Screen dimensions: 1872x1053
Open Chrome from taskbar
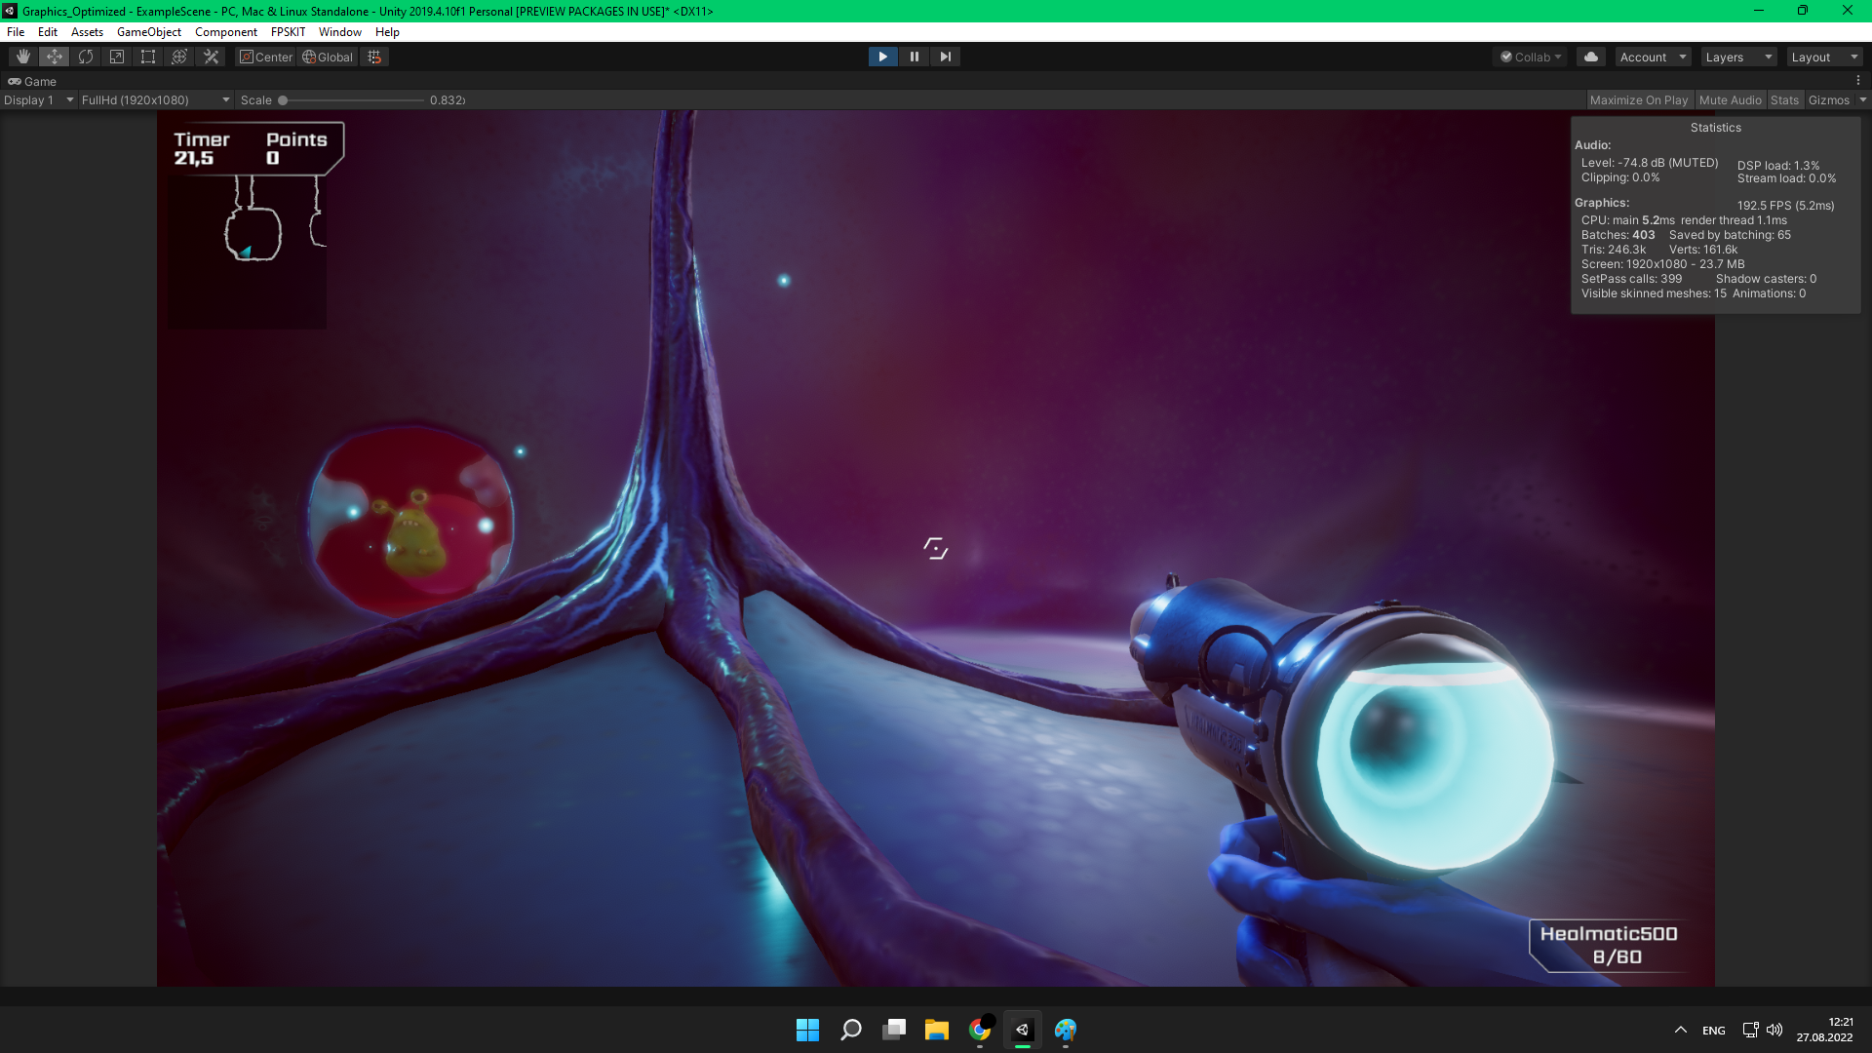pos(980,1030)
